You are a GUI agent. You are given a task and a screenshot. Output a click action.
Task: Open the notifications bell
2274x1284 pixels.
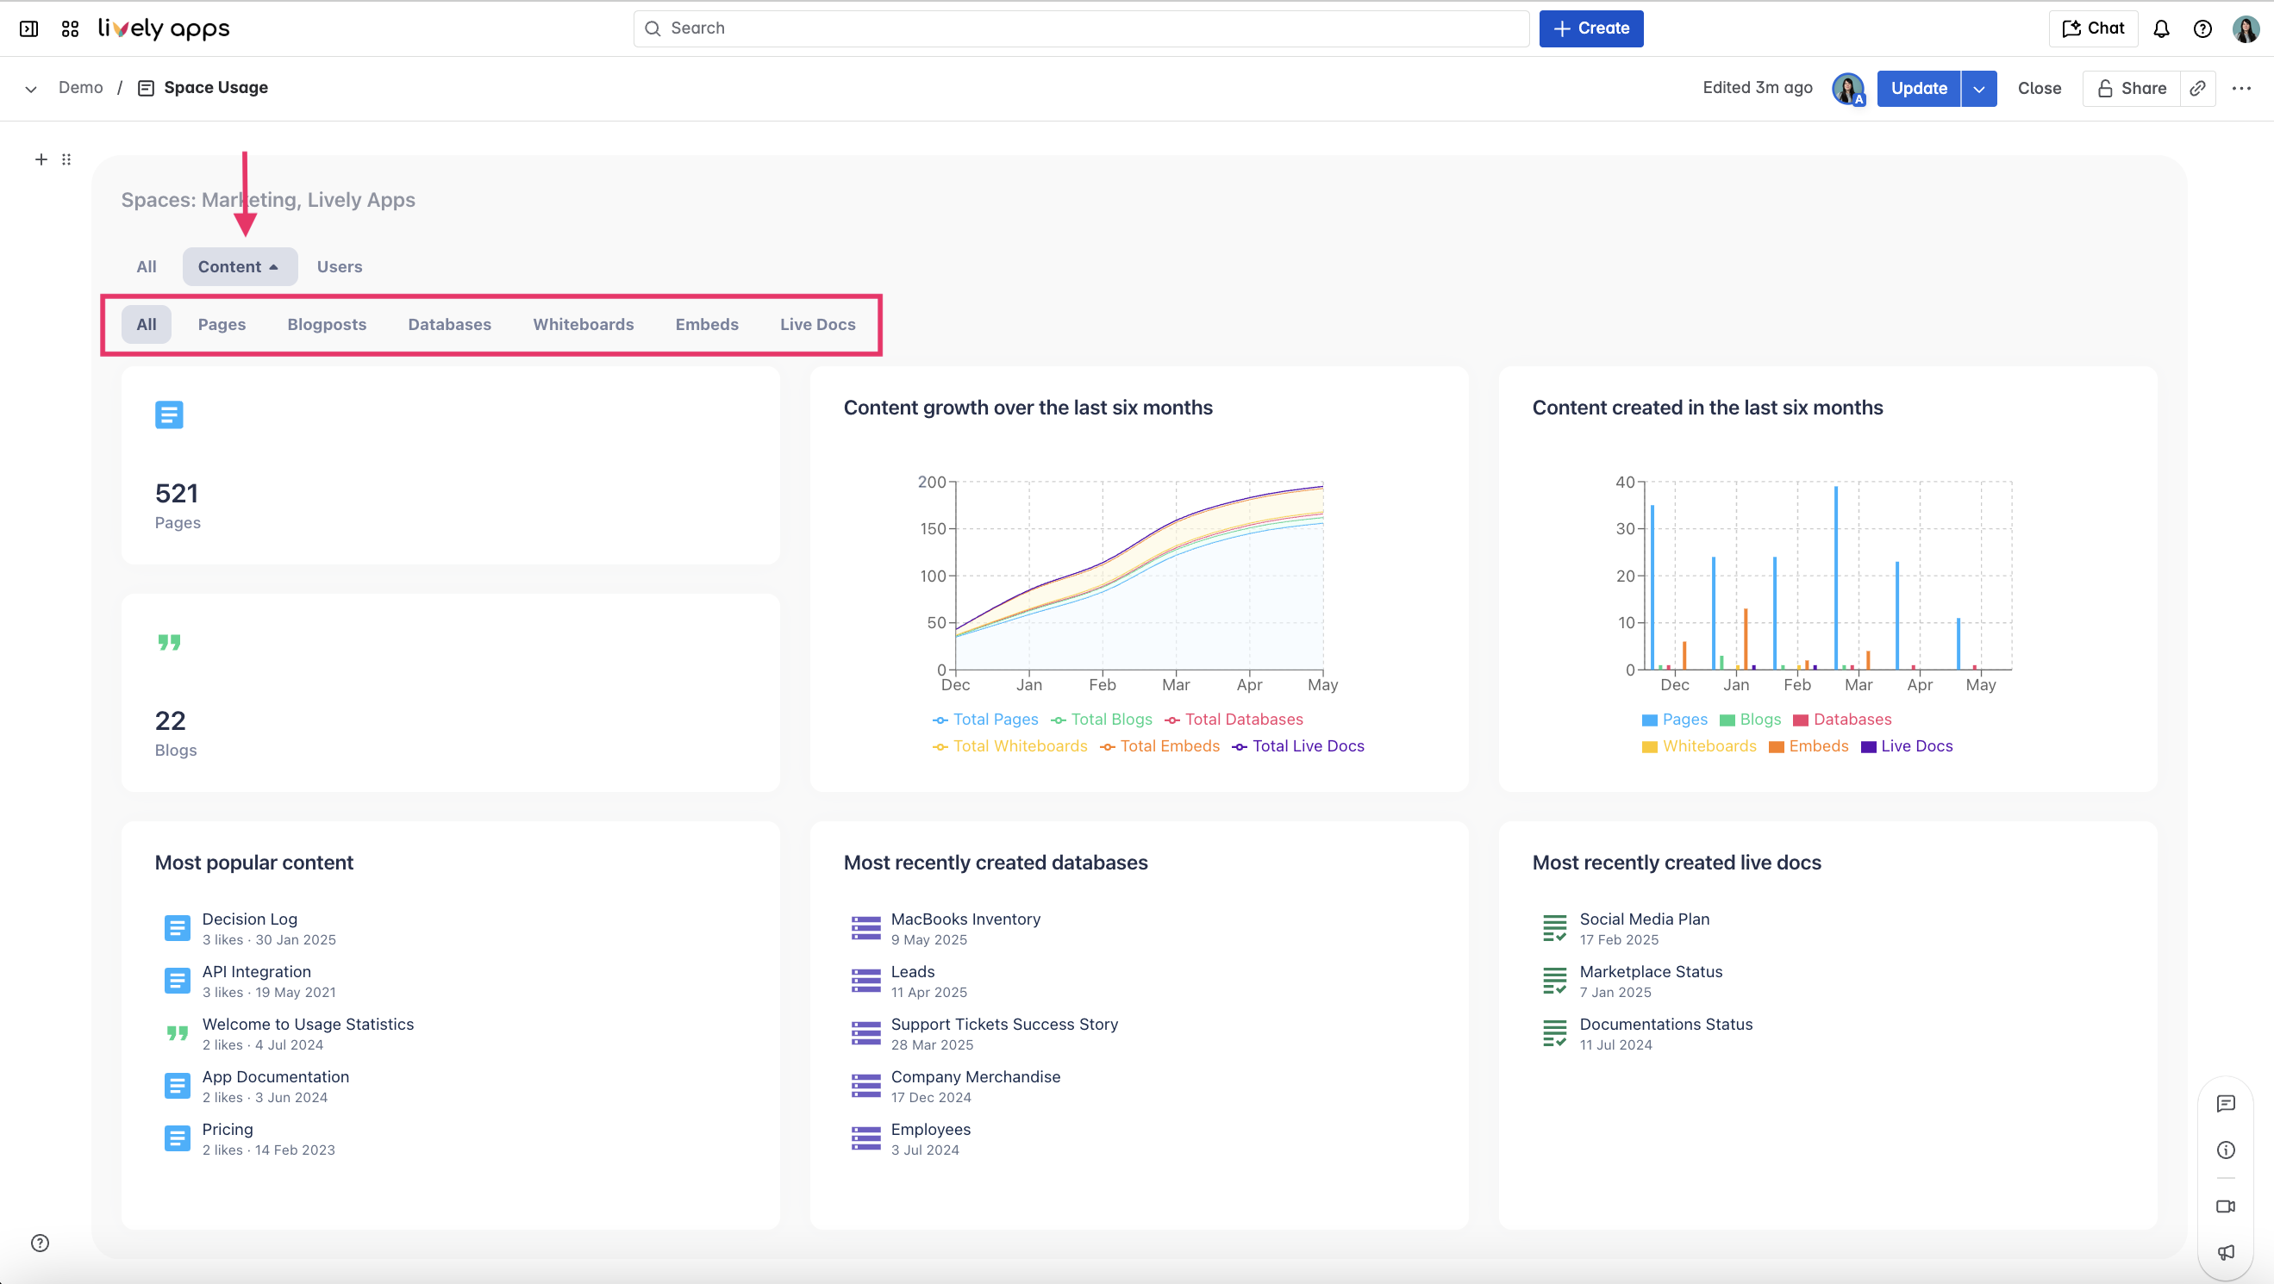point(2160,28)
